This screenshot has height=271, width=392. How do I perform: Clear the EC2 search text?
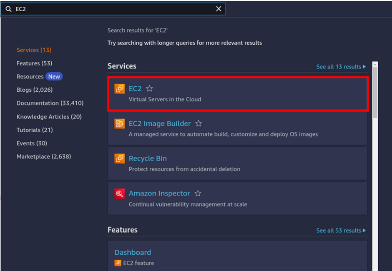[x=219, y=9]
